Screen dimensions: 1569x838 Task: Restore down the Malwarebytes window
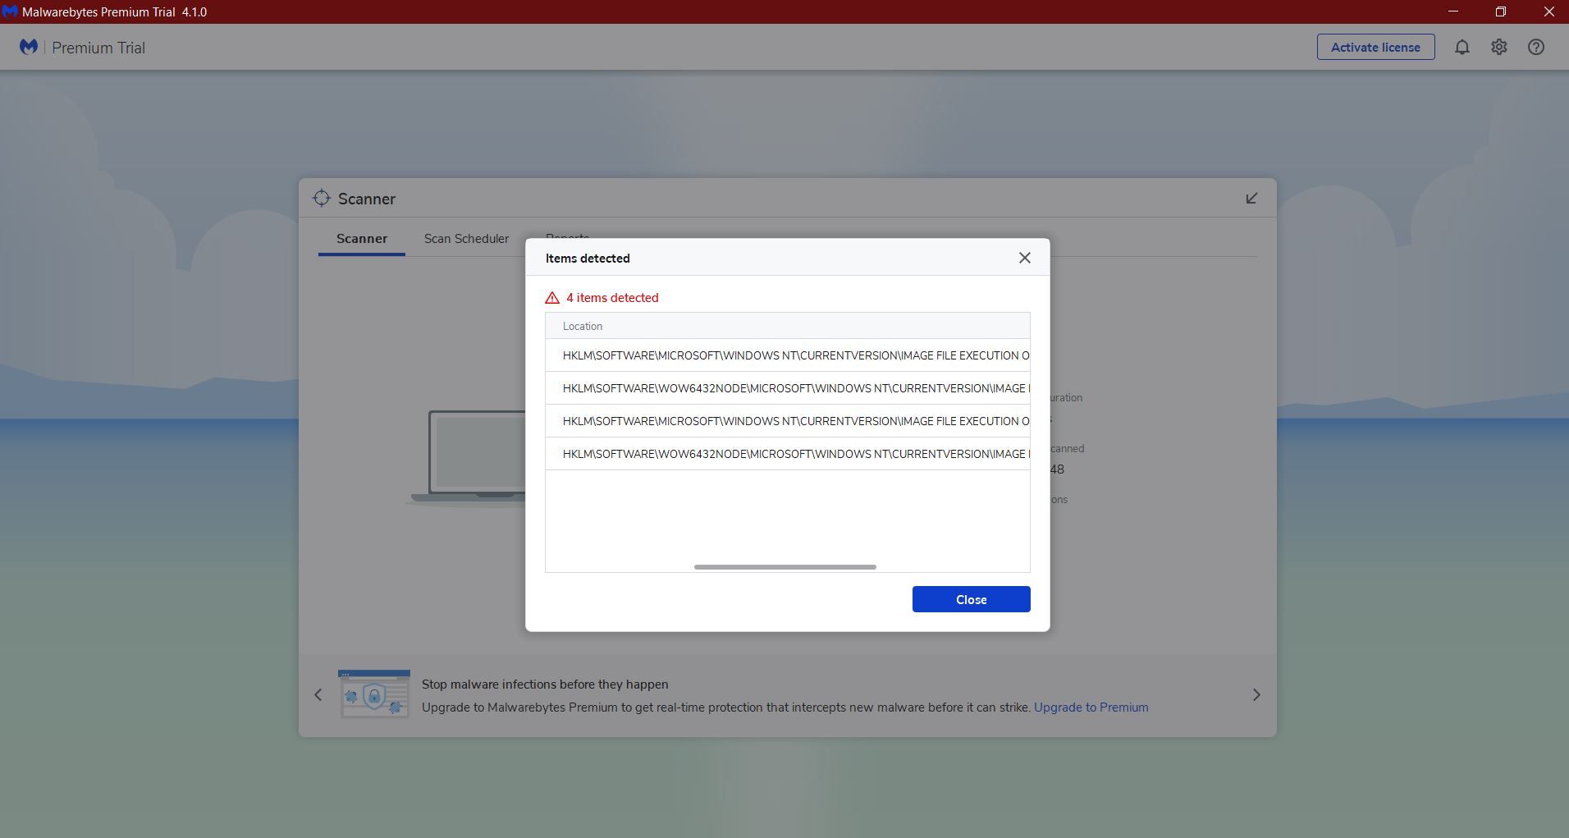point(1501,11)
